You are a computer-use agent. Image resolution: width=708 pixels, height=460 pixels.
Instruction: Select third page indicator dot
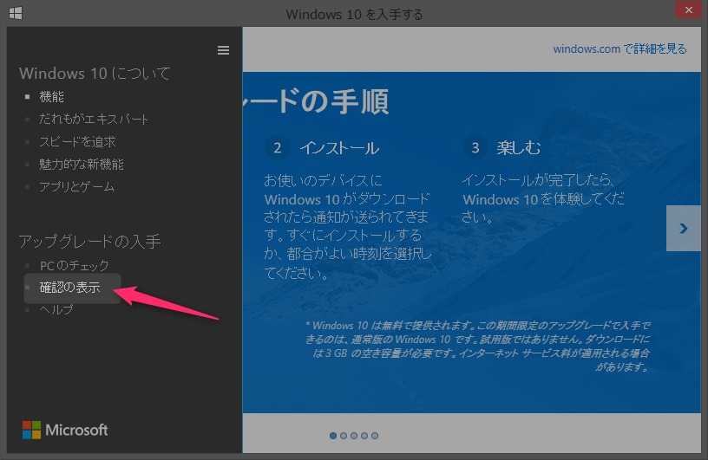pyautogui.click(x=354, y=436)
